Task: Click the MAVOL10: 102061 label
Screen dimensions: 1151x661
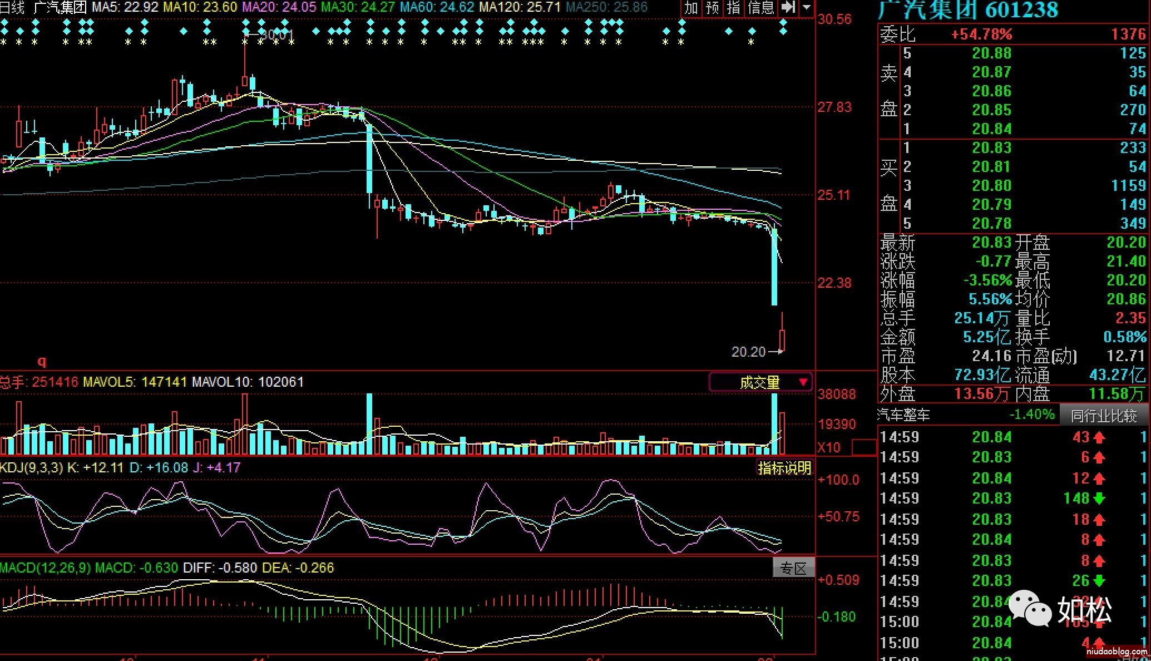Action: (x=248, y=382)
